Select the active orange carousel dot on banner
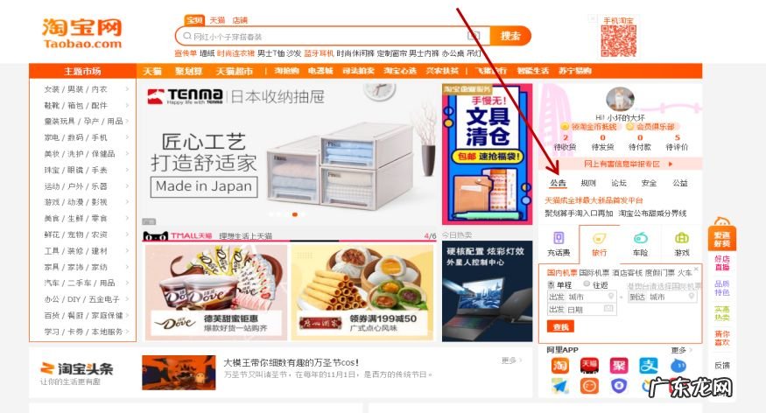766x413 pixels. pyautogui.click(x=295, y=214)
